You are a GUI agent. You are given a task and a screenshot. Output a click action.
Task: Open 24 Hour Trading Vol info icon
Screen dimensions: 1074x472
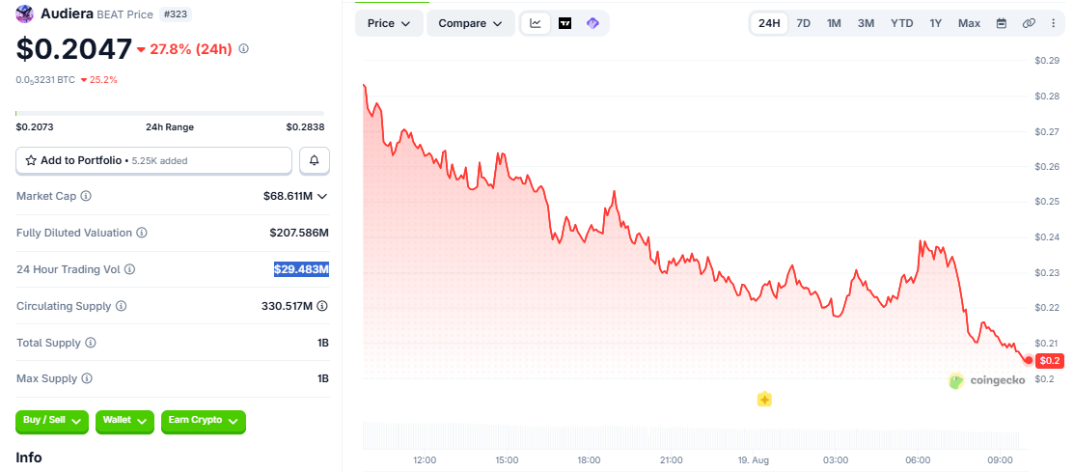pos(129,270)
